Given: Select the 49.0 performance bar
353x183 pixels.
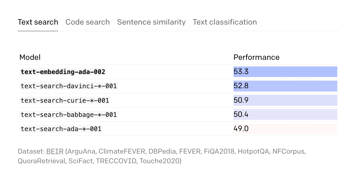Looking at the screenshot, I should pos(285,129).
